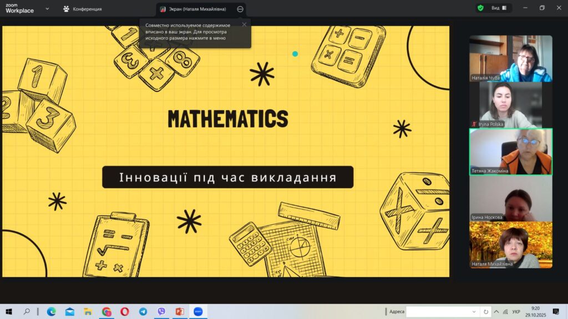Switch the УКР keyboard language indicator
Screen dimensions: 568x319
coord(516,312)
